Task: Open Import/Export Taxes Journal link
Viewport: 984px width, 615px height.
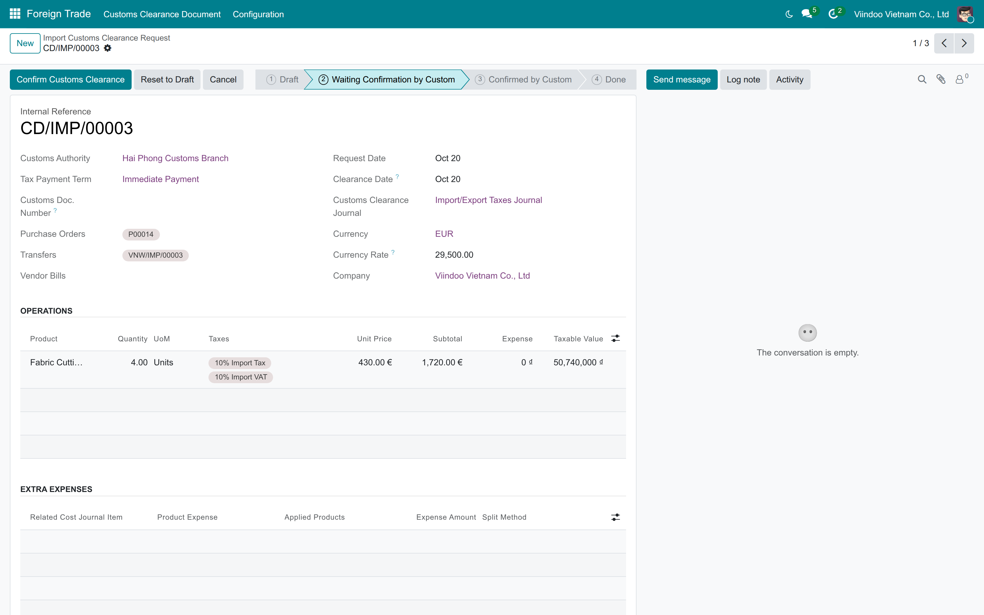Action: pyautogui.click(x=488, y=200)
